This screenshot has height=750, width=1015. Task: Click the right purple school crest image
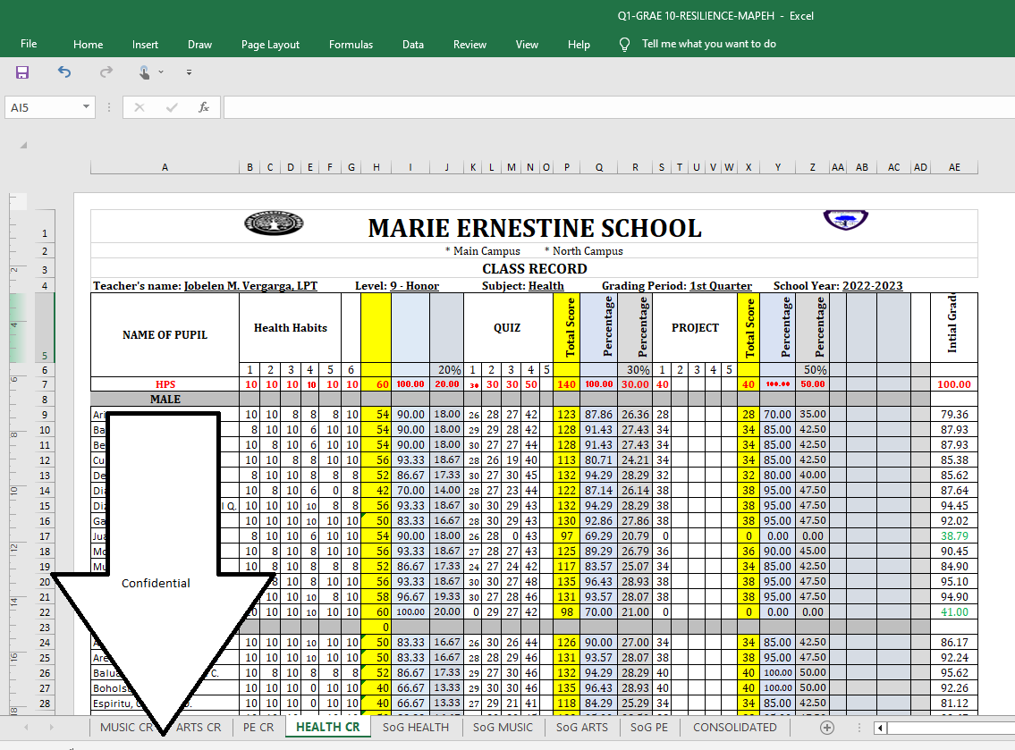(845, 220)
